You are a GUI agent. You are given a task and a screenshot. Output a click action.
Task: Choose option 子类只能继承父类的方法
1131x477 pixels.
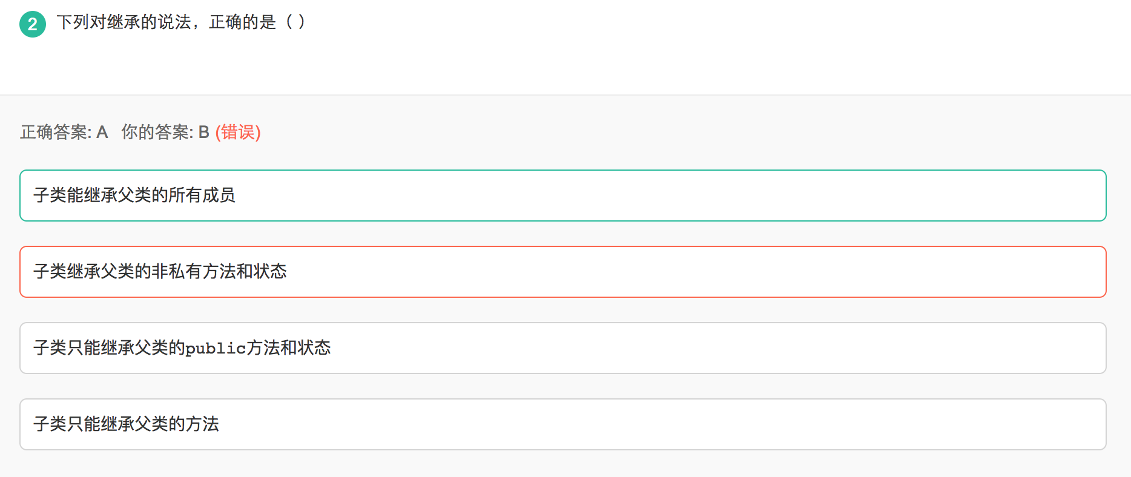point(563,424)
